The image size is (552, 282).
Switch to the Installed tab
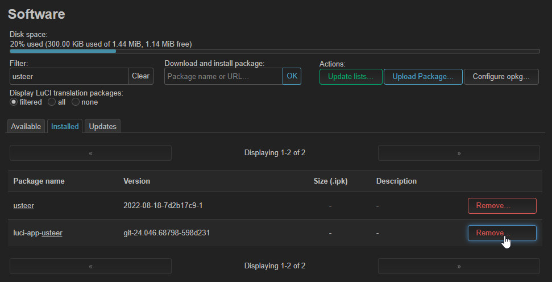click(65, 126)
